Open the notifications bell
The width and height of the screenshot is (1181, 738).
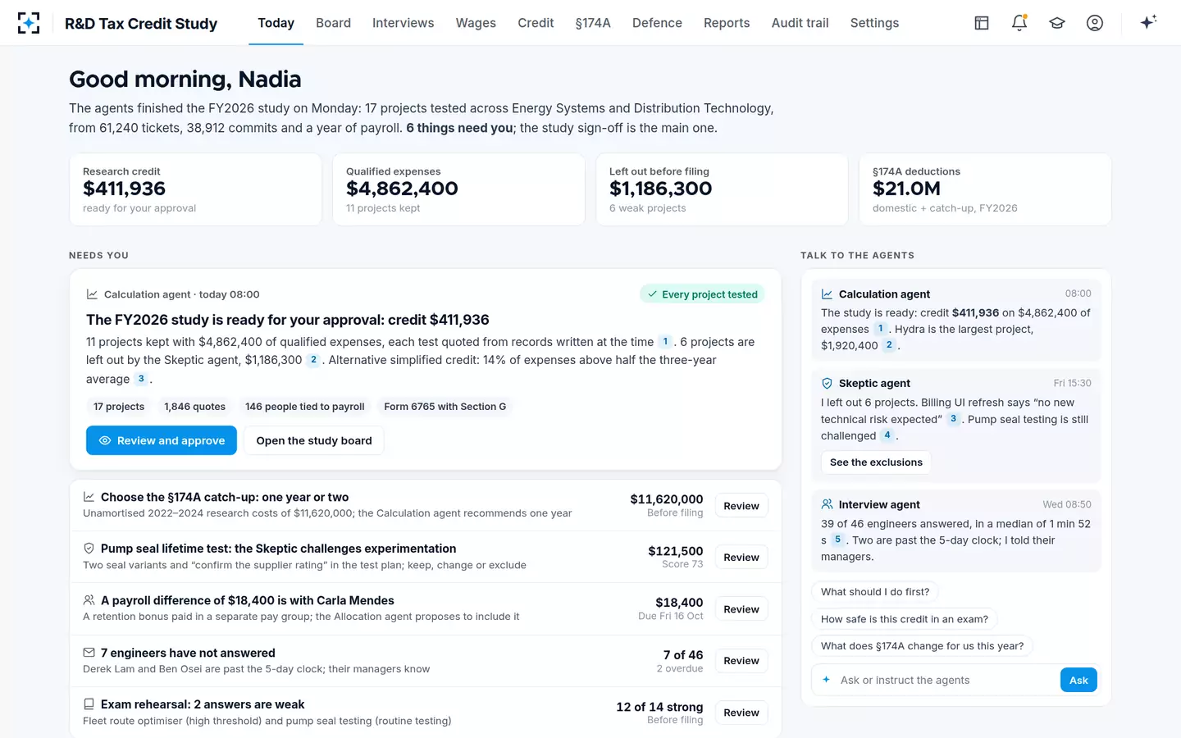tap(1019, 23)
